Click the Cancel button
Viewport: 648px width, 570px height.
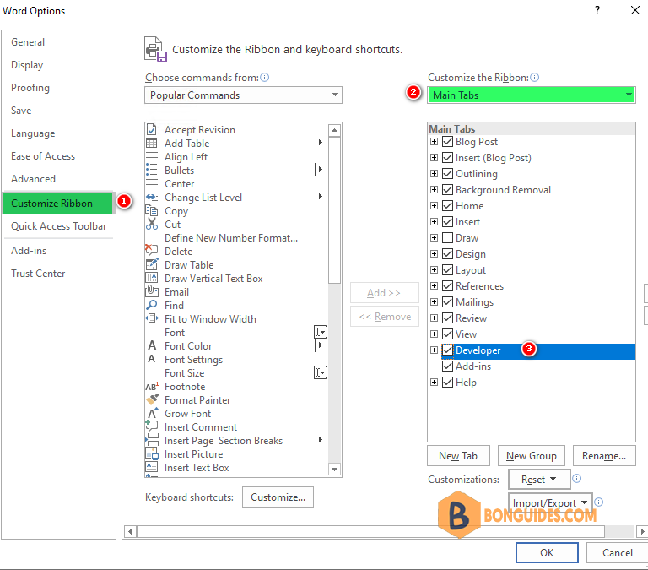pyautogui.click(x=617, y=552)
